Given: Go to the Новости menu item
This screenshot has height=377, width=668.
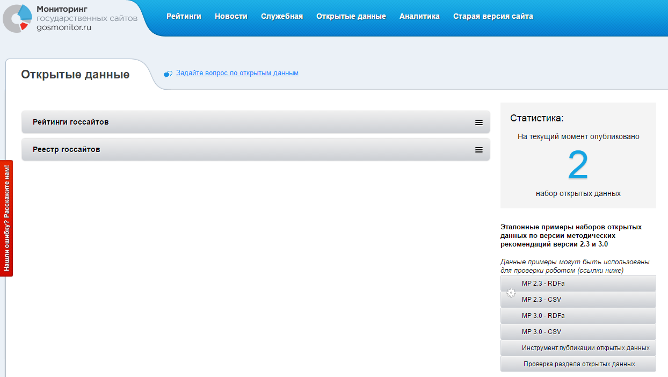Looking at the screenshot, I should (231, 16).
